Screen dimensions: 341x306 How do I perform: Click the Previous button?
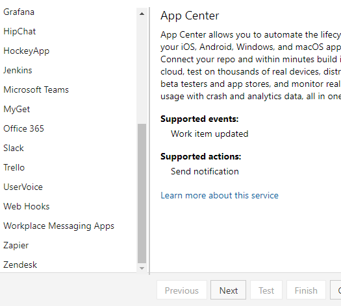182,290
